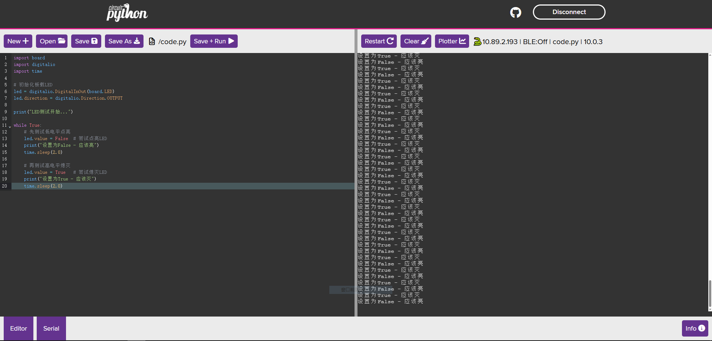Screen dimensions: 712x341
Task: Show device Info panel
Action: click(695, 328)
